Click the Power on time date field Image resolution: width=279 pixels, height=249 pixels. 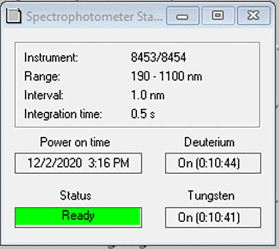pos(78,163)
